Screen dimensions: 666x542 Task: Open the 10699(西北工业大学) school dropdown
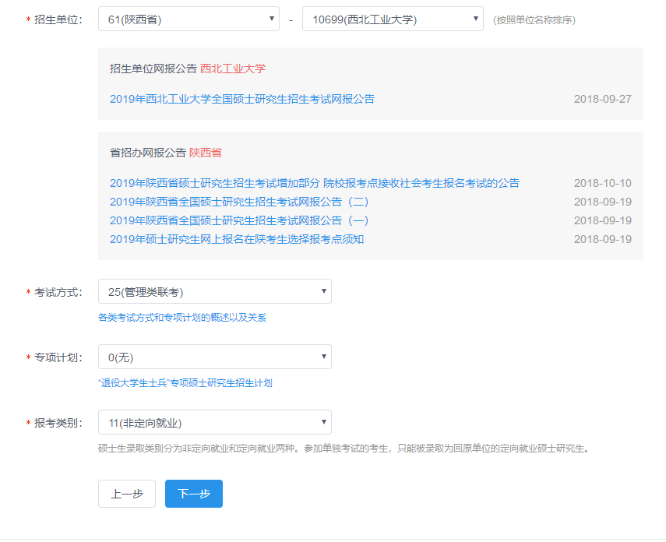tap(393, 19)
